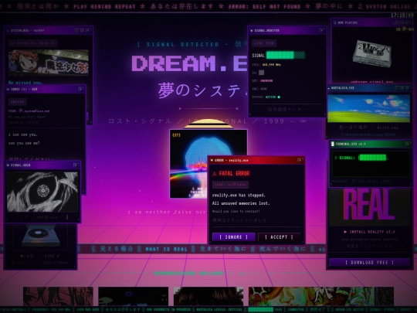
Task: Open the INSTALL REALITY v2.0 link
Action: pos(369,232)
